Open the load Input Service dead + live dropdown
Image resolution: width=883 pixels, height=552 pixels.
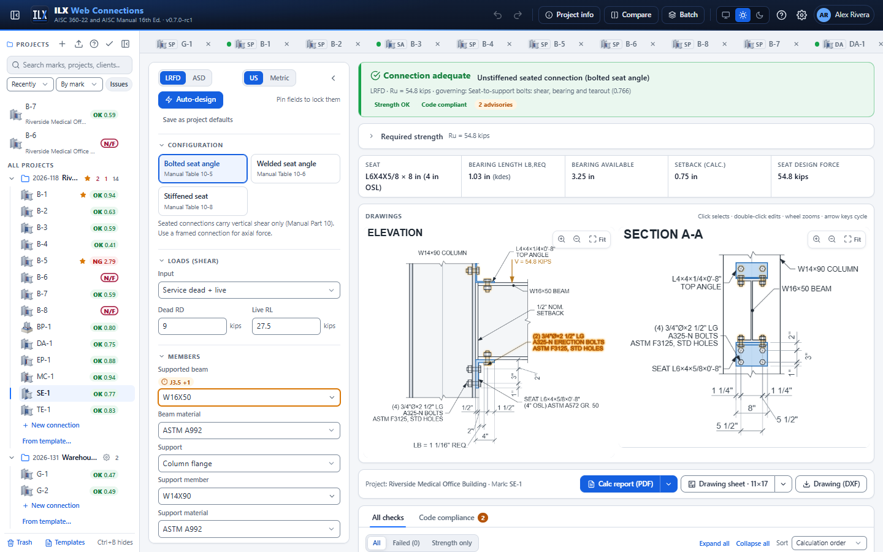249,290
